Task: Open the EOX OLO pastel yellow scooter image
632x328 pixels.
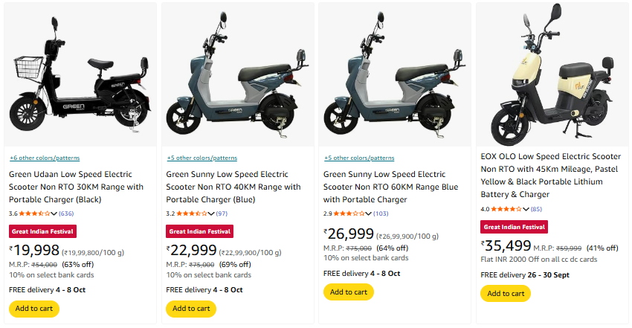Action: pos(551,74)
